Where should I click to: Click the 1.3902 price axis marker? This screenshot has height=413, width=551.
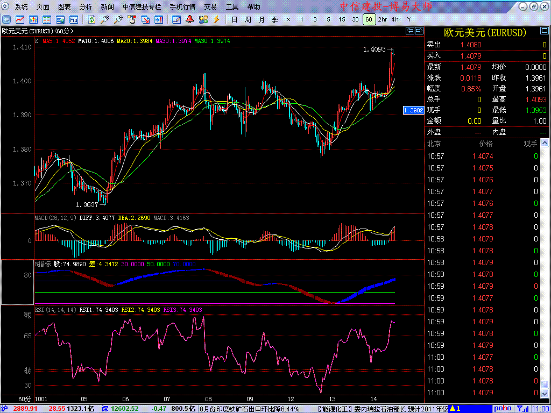point(413,110)
